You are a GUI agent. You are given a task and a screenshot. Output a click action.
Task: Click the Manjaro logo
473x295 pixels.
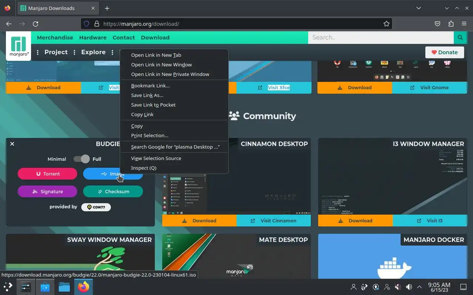tap(18, 46)
